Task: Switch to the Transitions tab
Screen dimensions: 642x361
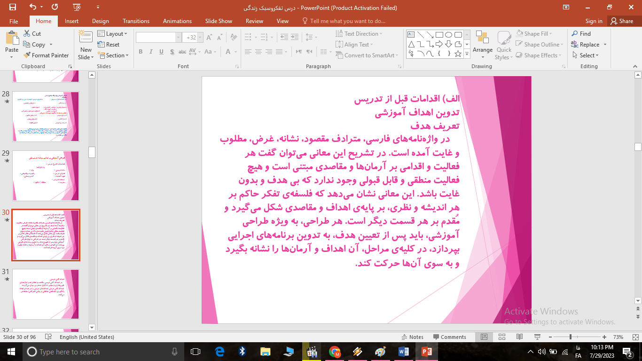Action: [x=136, y=21]
